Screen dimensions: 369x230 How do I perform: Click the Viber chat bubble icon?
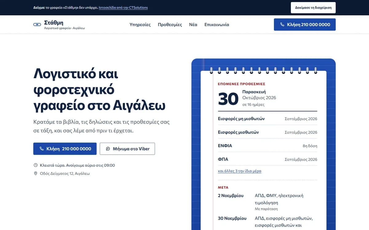108,149
